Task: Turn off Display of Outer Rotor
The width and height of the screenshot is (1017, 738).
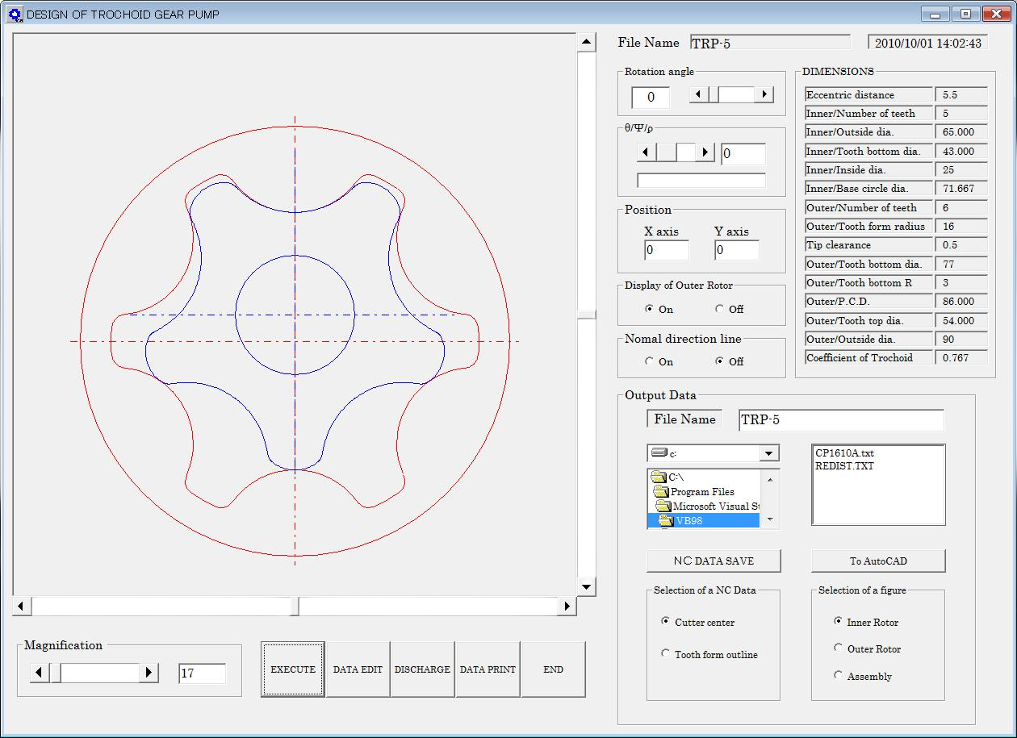Action: coord(720,309)
